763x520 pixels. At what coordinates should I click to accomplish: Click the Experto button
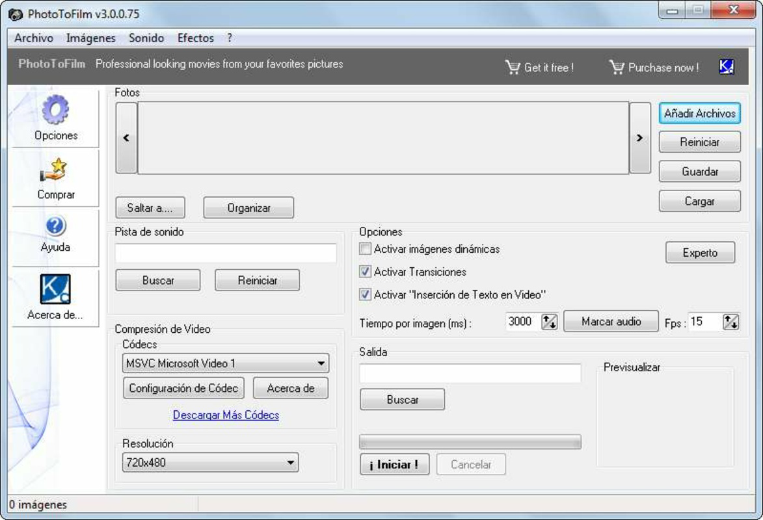(700, 252)
